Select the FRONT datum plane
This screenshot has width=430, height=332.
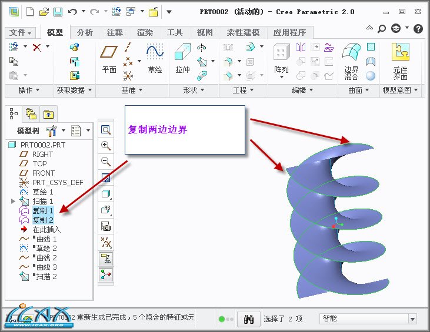44,173
